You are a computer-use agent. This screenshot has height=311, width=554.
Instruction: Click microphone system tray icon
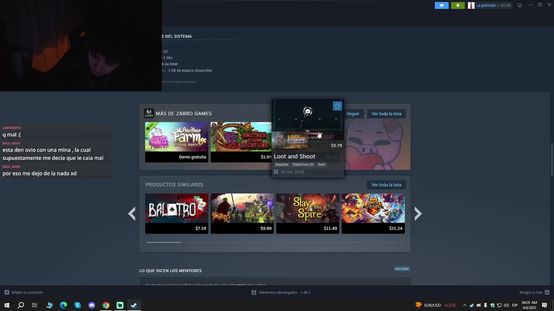point(486,305)
